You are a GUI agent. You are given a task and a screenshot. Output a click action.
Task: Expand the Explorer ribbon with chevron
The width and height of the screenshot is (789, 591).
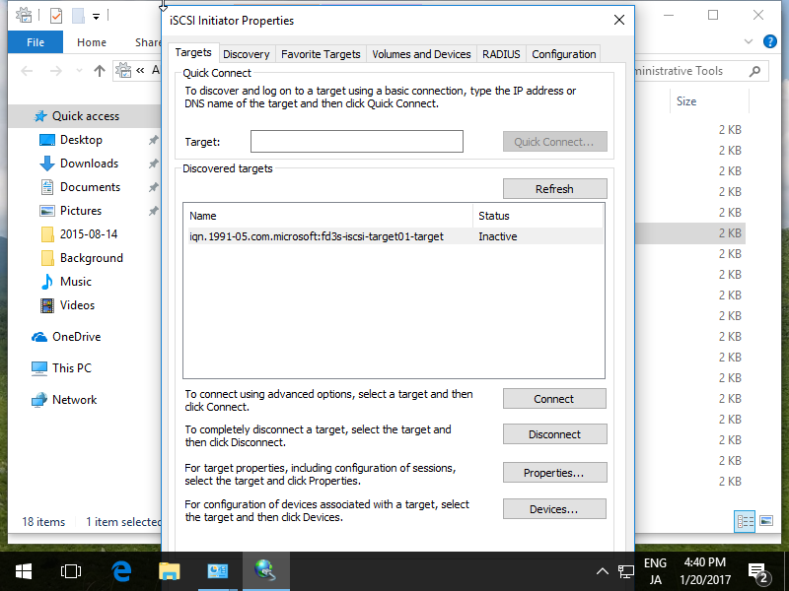tap(749, 41)
